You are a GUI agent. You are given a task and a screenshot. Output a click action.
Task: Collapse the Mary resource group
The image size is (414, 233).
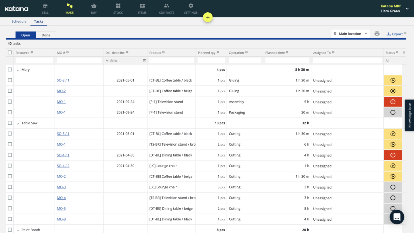[18, 70]
